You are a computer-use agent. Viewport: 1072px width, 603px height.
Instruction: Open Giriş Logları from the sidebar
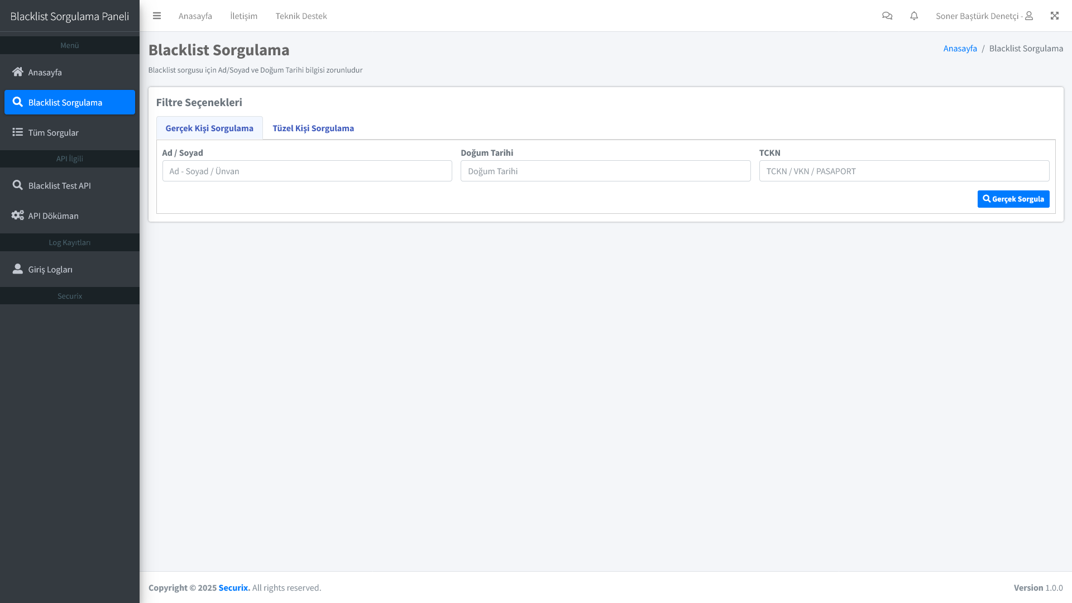70,269
